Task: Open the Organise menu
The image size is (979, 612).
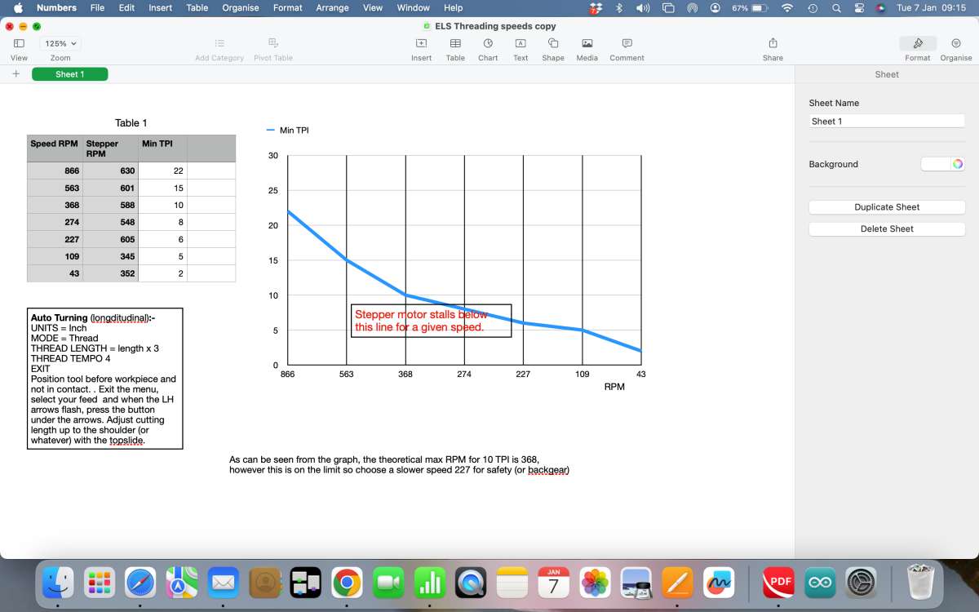Action: pyautogui.click(x=241, y=8)
